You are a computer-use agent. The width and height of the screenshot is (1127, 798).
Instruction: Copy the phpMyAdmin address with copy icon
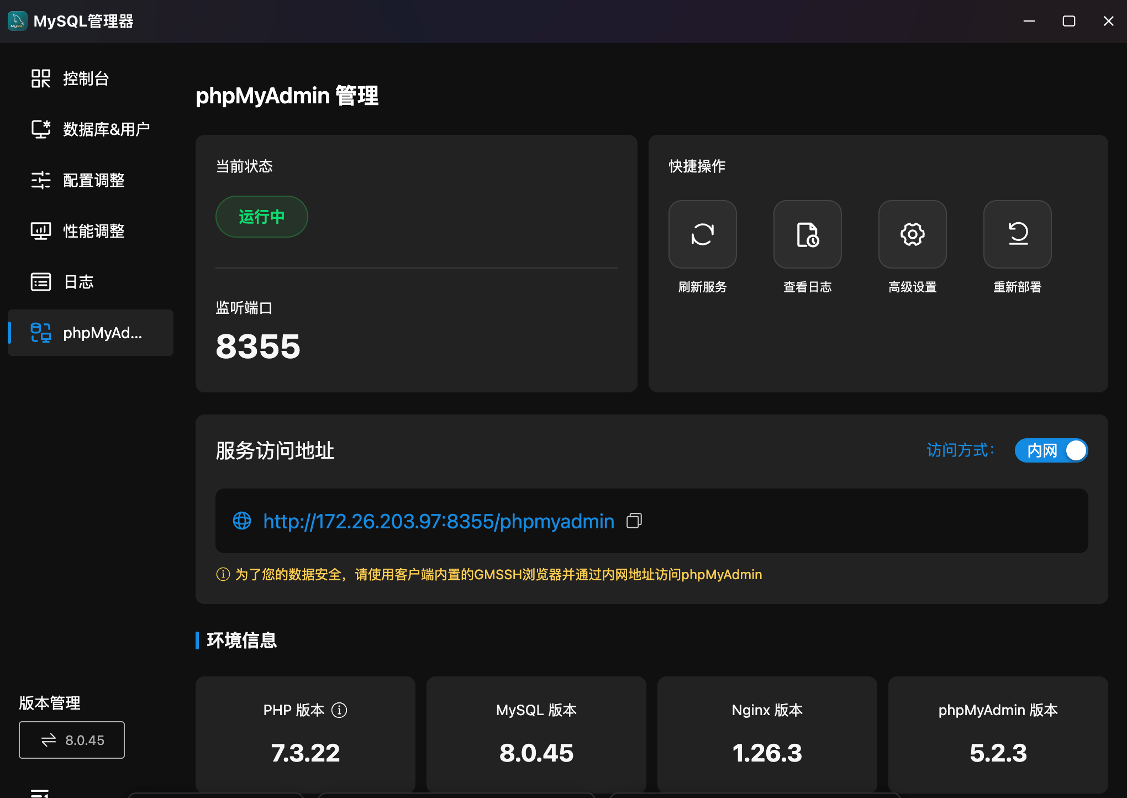tap(634, 521)
